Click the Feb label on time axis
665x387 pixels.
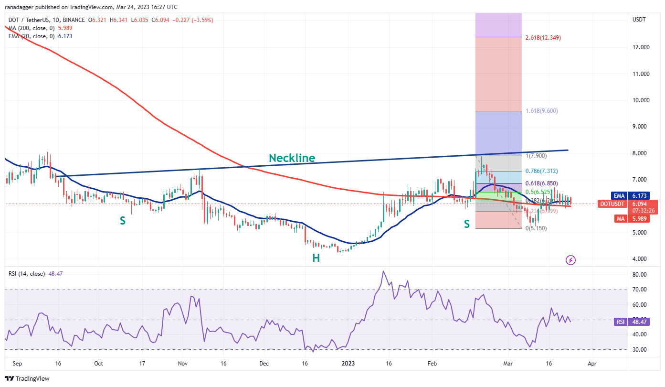(x=431, y=364)
